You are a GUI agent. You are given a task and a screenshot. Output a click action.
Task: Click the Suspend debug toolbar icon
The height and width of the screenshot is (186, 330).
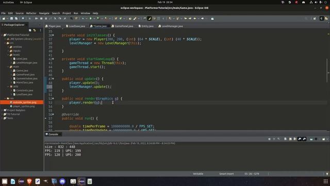point(41,19)
